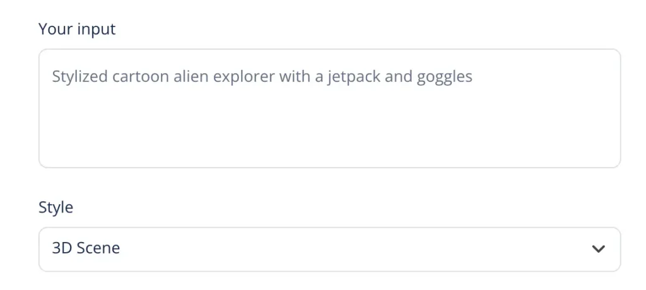Viewport: 646px width, 290px height.
Task: Click the word 'Stylized' in the prompt
Action: (x=80, y=78)
